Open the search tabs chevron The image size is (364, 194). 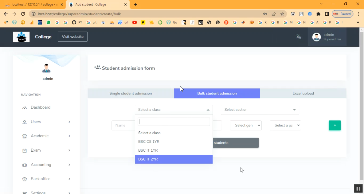click(321, 4)
